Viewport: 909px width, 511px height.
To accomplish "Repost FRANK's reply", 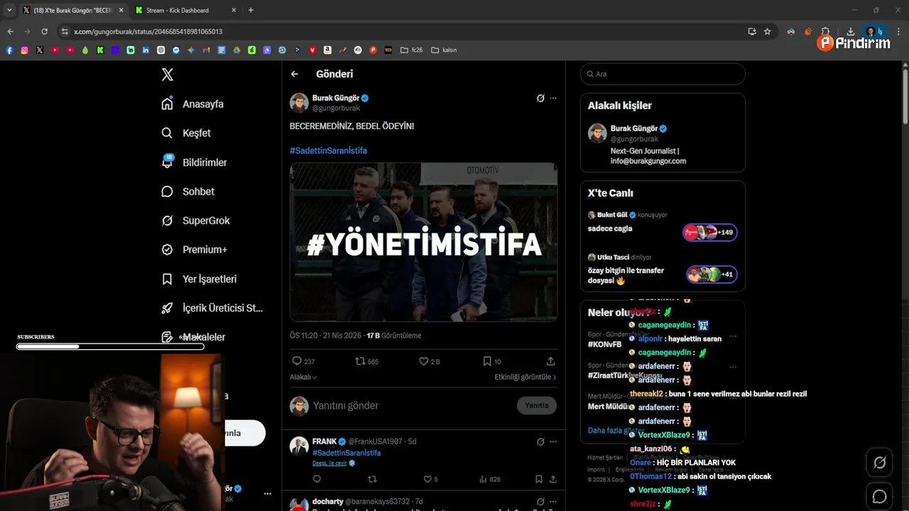I will click(371, 479).
